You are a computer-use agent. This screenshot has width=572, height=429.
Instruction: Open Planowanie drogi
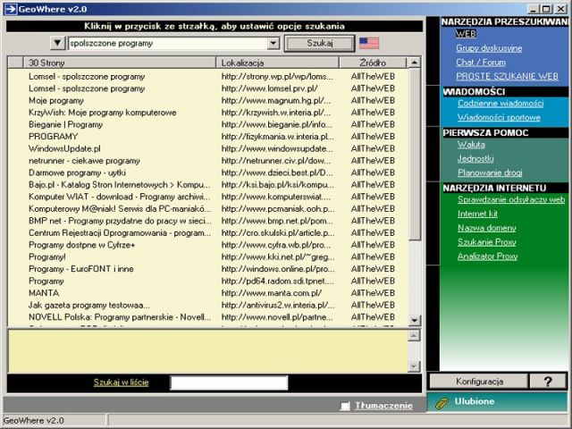pyautogui.click(x=490, y=172)
